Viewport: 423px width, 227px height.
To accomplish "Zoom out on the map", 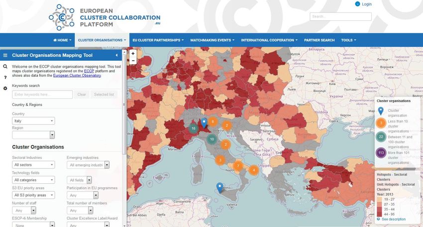I will pyautogui.click(x=133, y=61).
